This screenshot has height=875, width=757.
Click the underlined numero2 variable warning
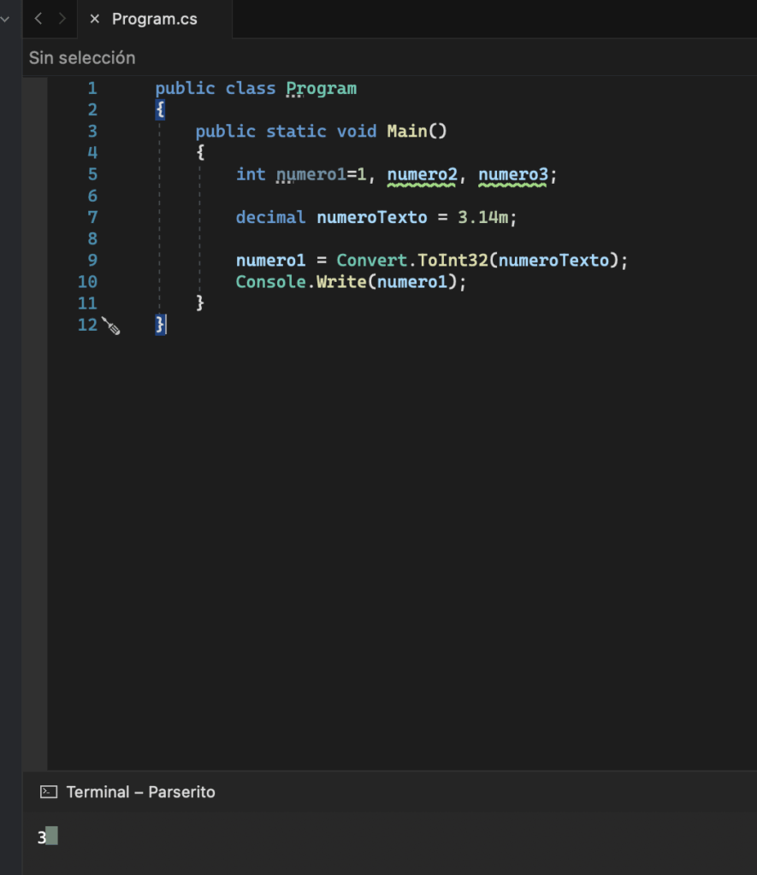[422, 174]
